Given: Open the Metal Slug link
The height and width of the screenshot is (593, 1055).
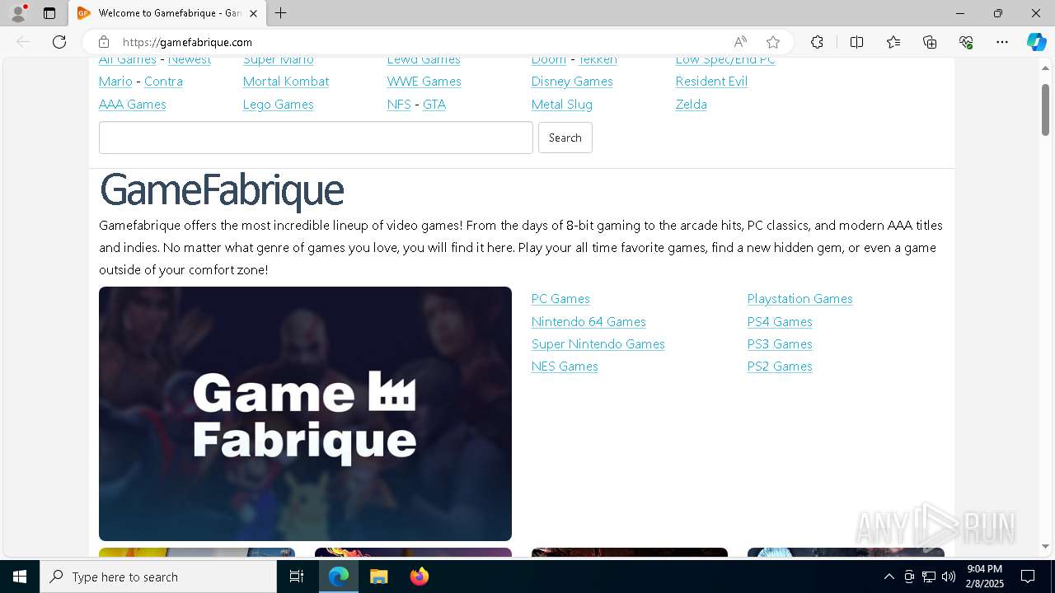Looking at the screenshot, I should pos(562,105).
